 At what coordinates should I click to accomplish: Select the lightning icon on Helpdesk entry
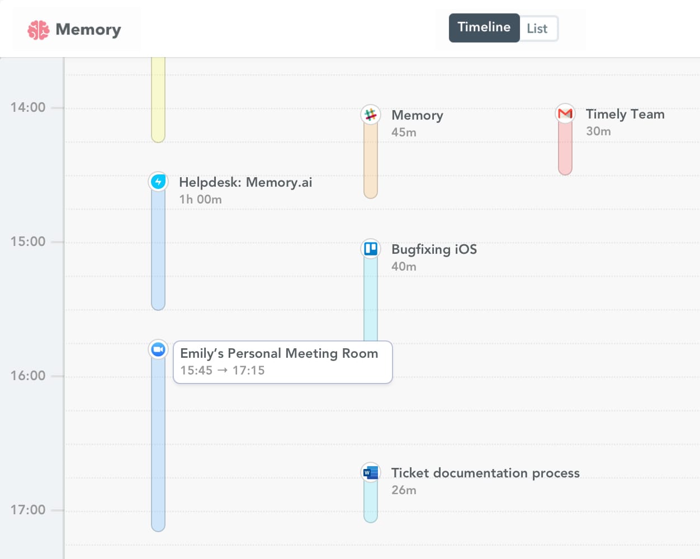(x=158, y=181)
